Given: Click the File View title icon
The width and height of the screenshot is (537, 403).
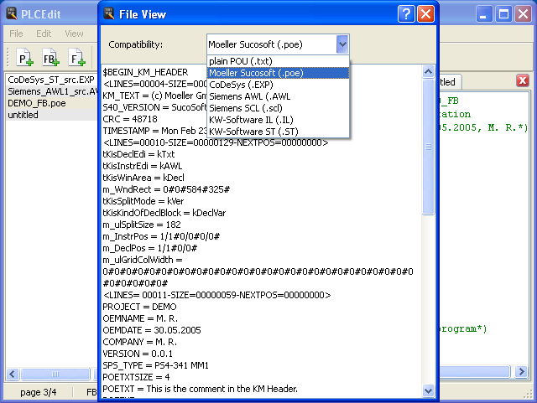Looking at the screenshot, I should click(x=109, y=13).
